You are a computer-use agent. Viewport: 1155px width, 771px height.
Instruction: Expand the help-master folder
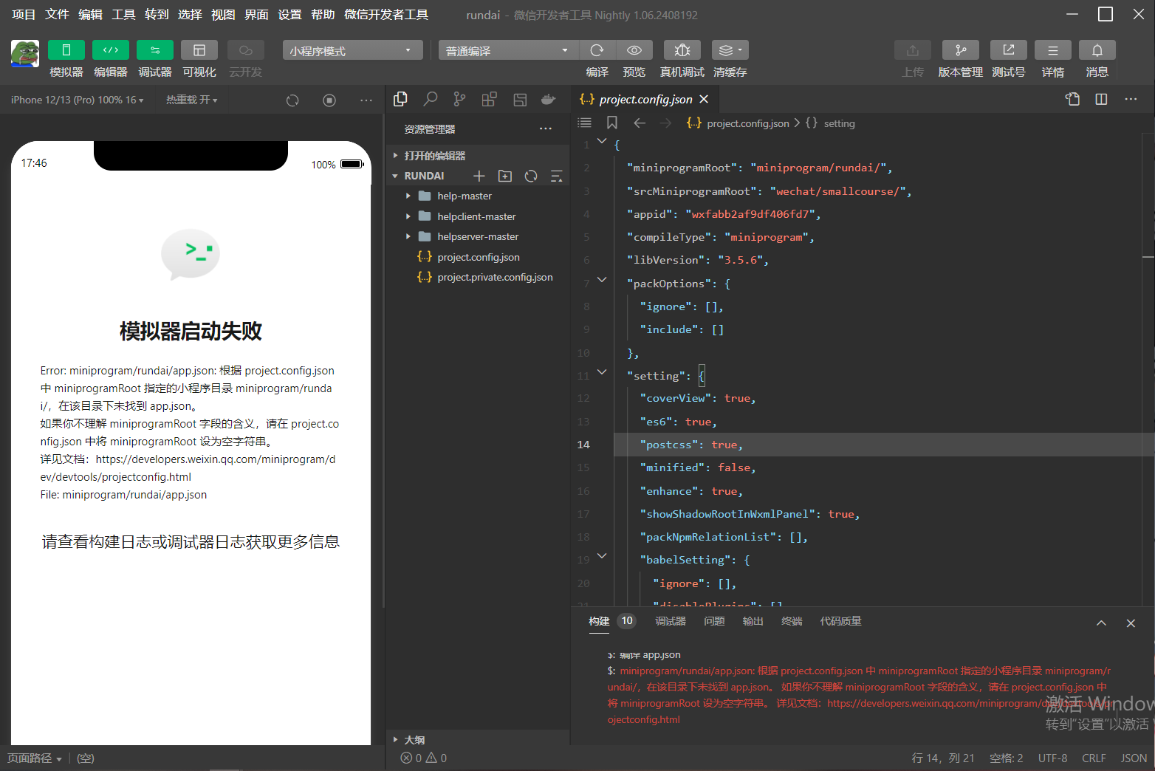pos(464,196)
